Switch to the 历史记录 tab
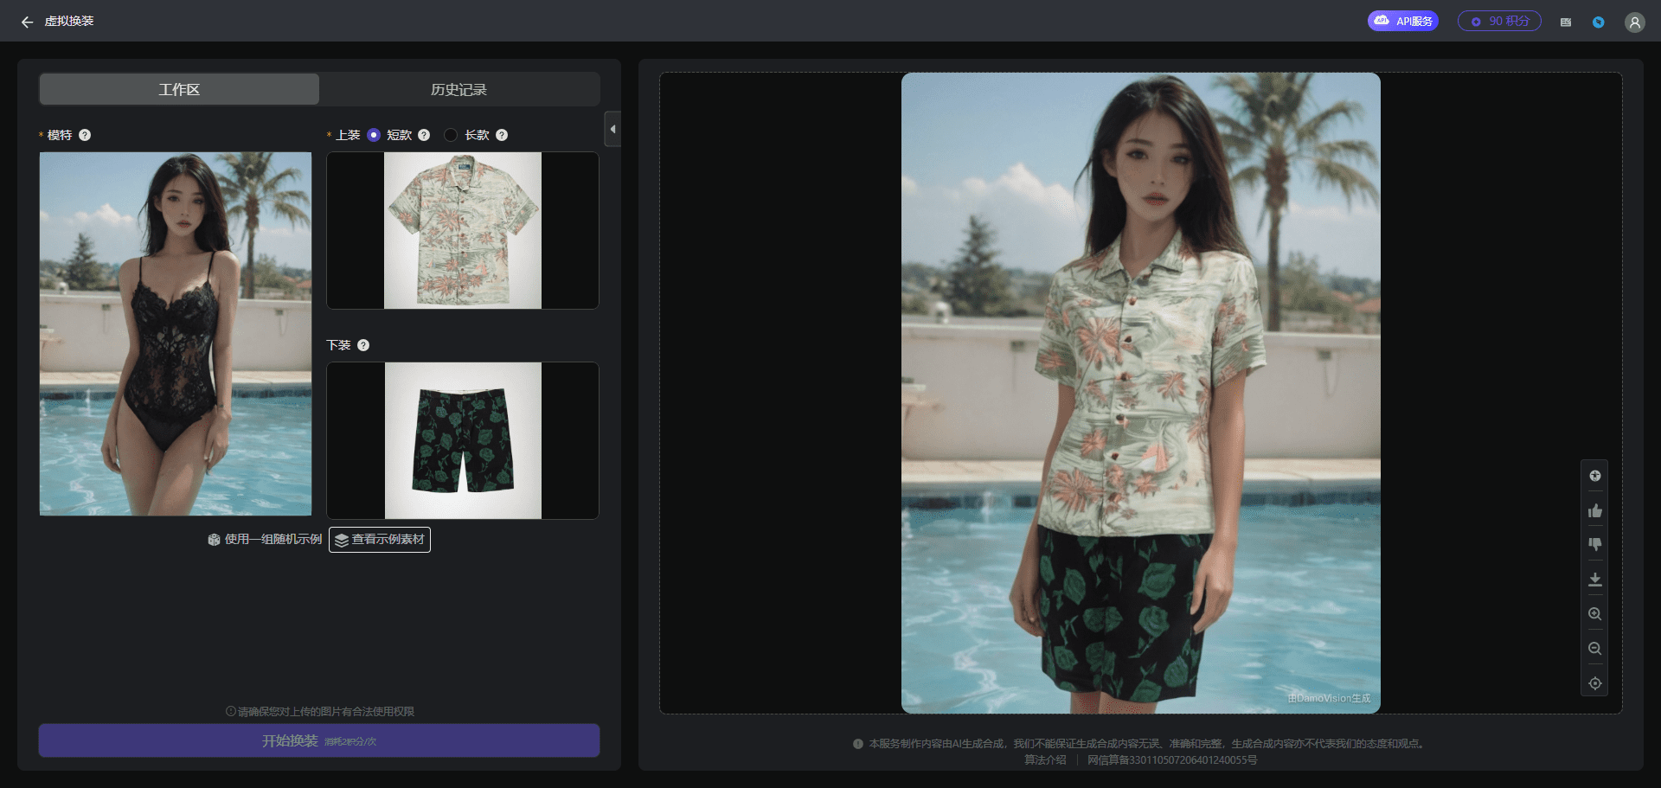Viewport: 1661px width, 788px height. click(x=459, y=89)
